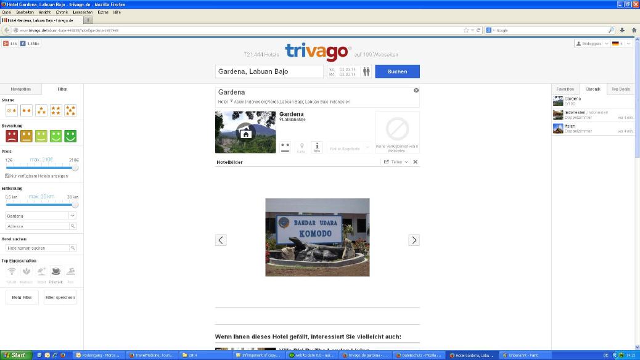This screenshot has width=640, height=360.
Task: Select the five-star filter
Action: tap(70, 110)
